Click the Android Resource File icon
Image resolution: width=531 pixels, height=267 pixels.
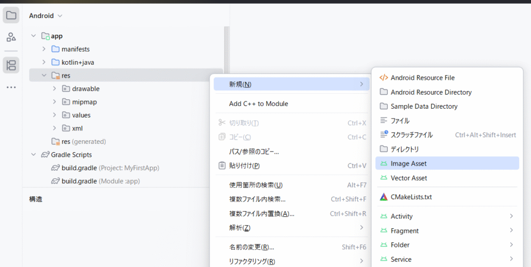(384, 78)
